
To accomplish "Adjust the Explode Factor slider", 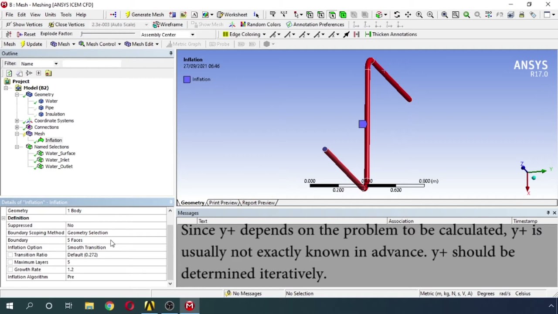I will pyautogui.click(x=108, y=34).
